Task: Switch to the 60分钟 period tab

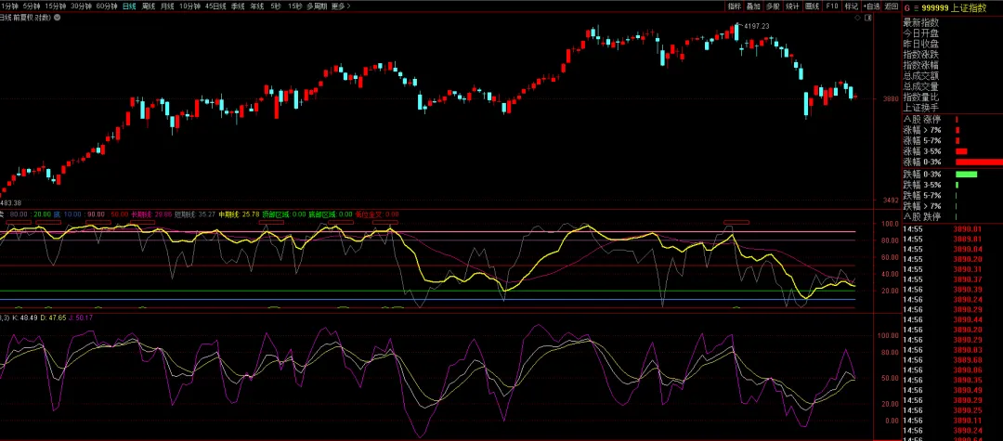Action: click(107, 6)
